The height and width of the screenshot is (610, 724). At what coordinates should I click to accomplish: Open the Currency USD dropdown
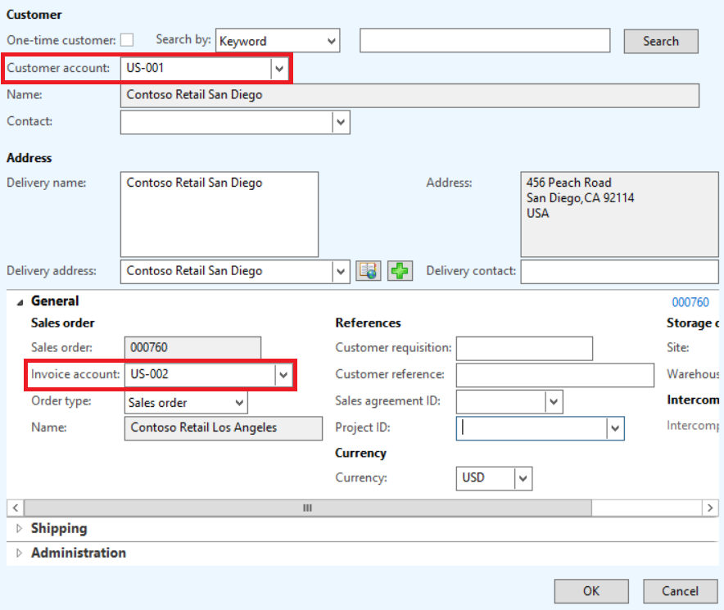523,478
